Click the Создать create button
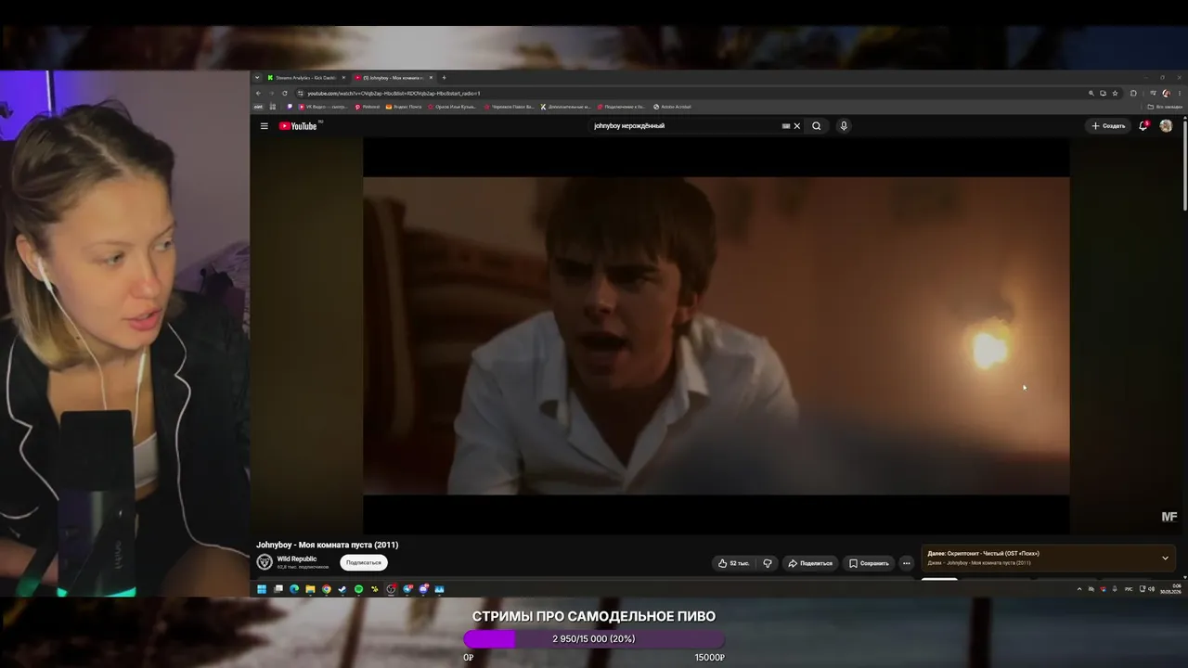 [x=1108, y=126]
